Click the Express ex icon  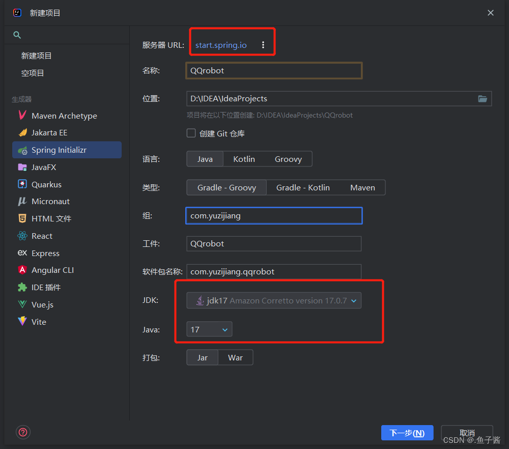tap(22, 252)
